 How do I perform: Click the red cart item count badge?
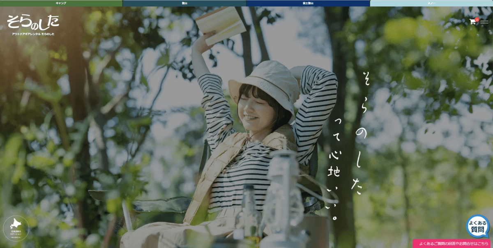477,19
